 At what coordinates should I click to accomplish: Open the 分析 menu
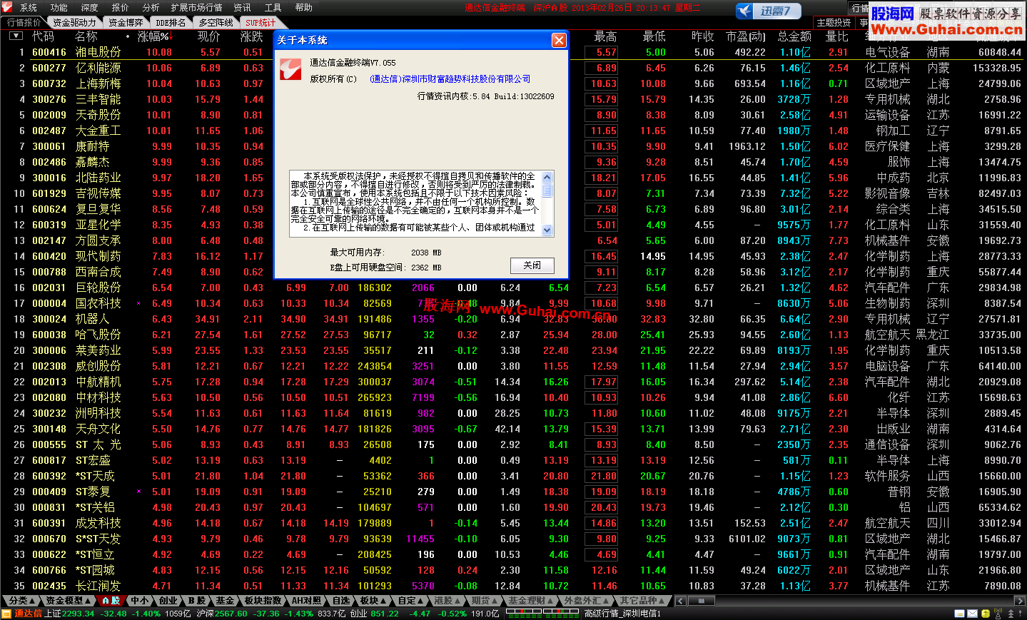click(151, 8)
